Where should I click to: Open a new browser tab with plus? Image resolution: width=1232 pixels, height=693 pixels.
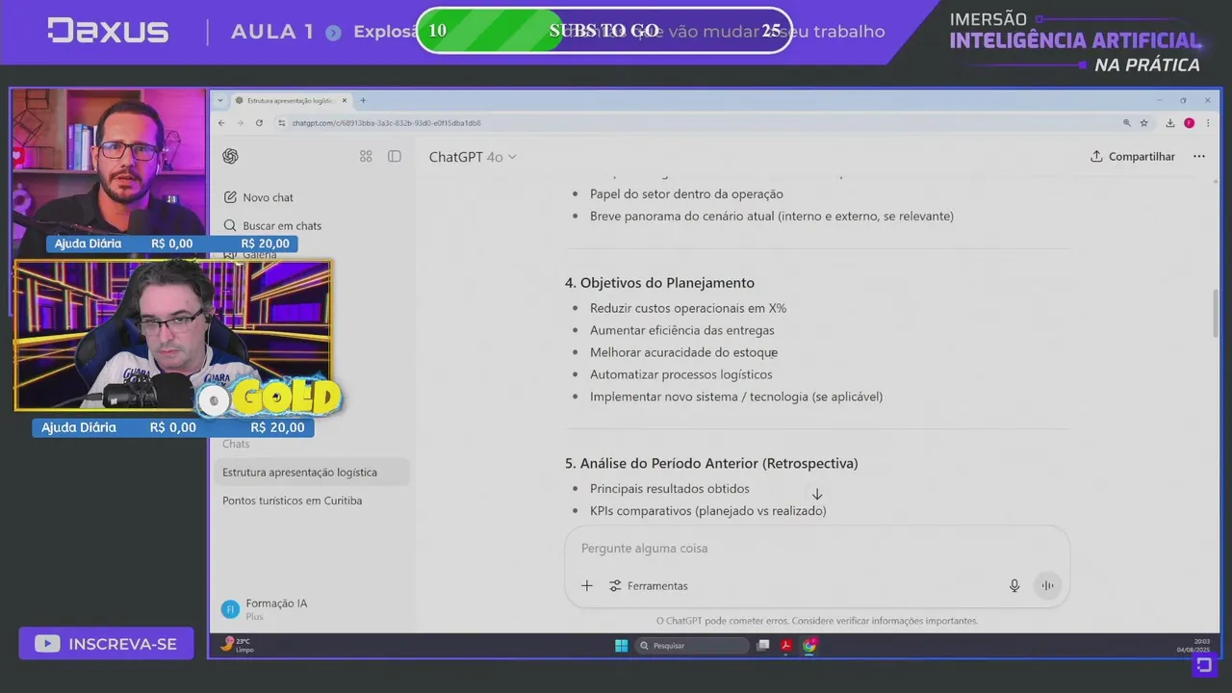(x=363, y=100)
